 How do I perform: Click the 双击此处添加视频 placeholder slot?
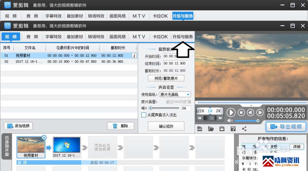point(102,147)
